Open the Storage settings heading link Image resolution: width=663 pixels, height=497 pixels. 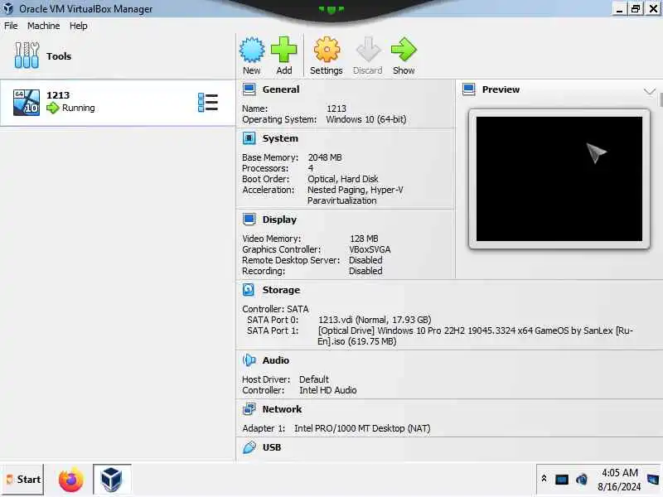(281, 290)
